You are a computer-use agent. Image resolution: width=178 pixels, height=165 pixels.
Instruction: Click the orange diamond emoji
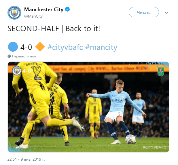[x=40, y=47]
